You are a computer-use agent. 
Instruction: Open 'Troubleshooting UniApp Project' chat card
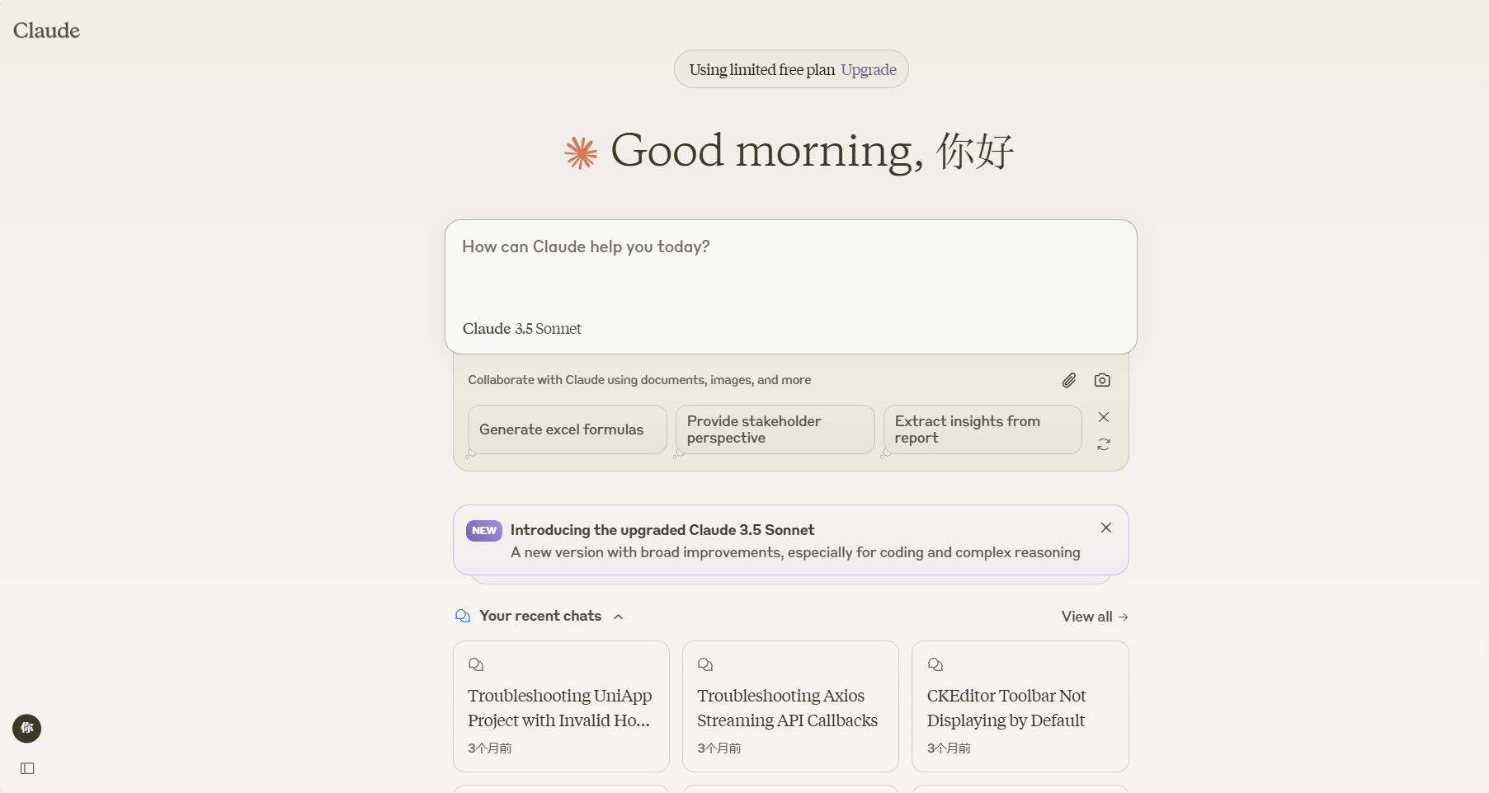561,706
